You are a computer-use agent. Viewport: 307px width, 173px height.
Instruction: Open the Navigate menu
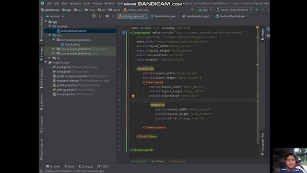click(x=75, y=3)
